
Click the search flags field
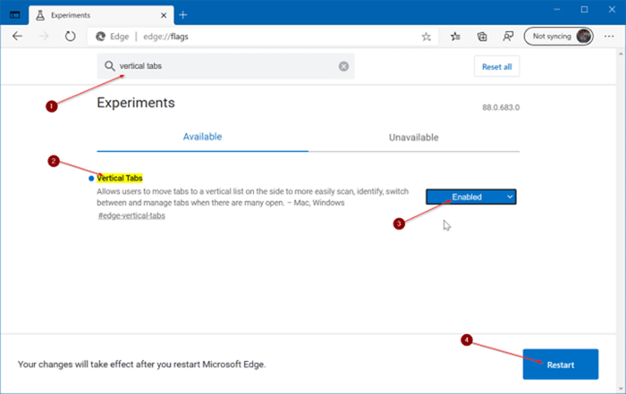(225, 66)
